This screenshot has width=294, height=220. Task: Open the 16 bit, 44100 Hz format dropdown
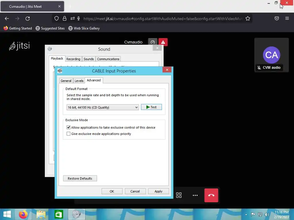(x=102, y=107)
